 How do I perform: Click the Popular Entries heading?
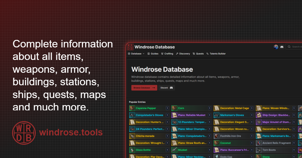point(137,102)
